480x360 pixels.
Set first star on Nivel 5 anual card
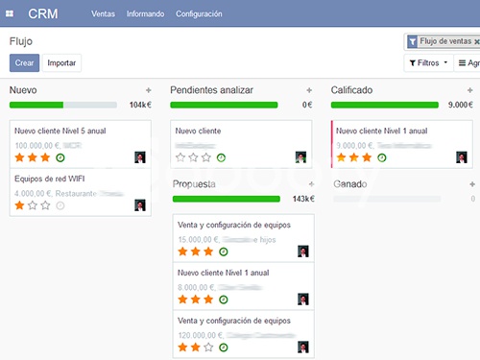(20, 157)
